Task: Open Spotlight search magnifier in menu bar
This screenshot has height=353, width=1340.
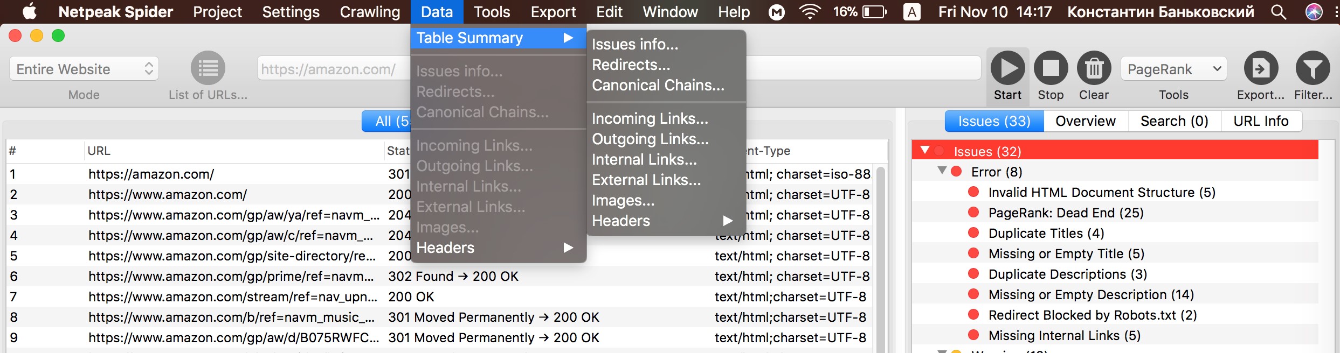Action: coord(1279,12)
